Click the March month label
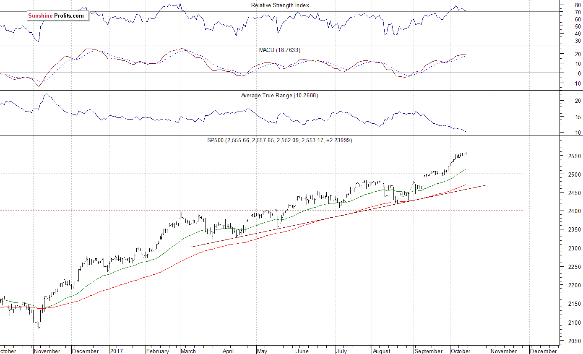Viewport: 583px width, 354px height. 188,351
